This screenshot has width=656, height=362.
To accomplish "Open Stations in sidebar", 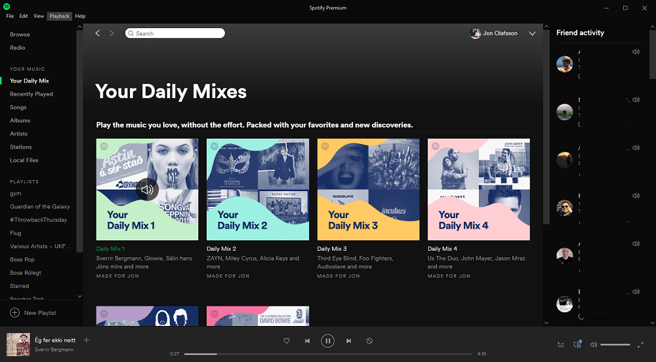I will (x=20, y=147).
